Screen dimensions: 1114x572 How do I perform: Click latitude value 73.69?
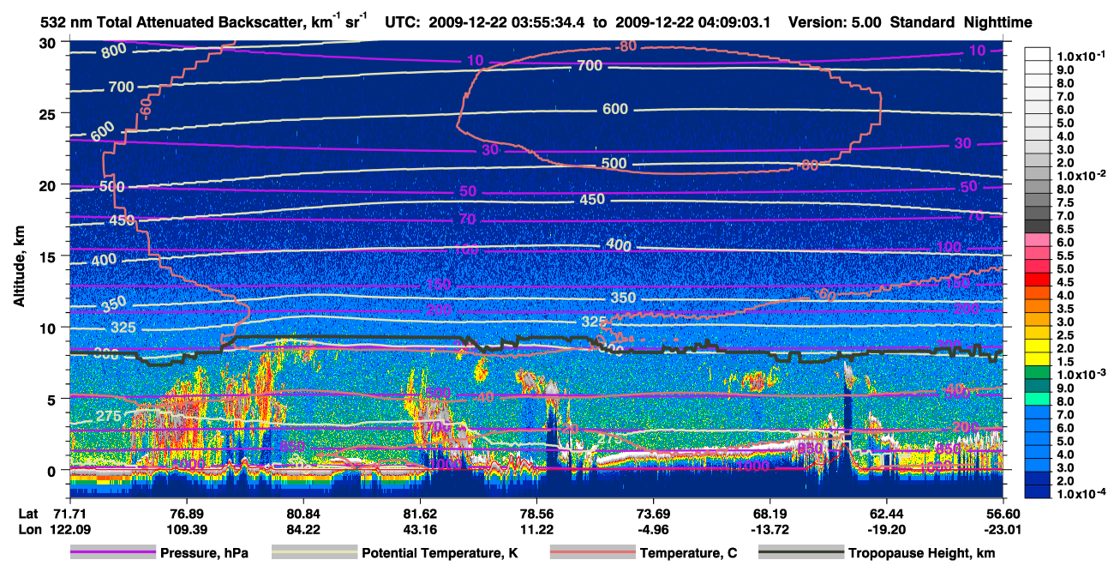pos(653,512)
